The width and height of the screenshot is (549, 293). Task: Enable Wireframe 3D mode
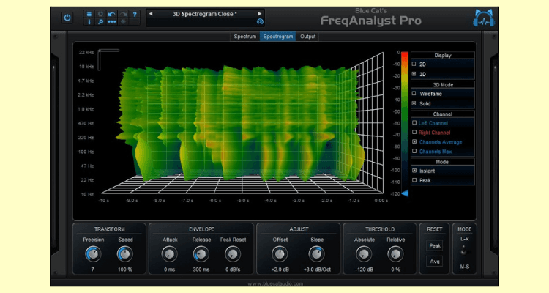click(415, 94)
